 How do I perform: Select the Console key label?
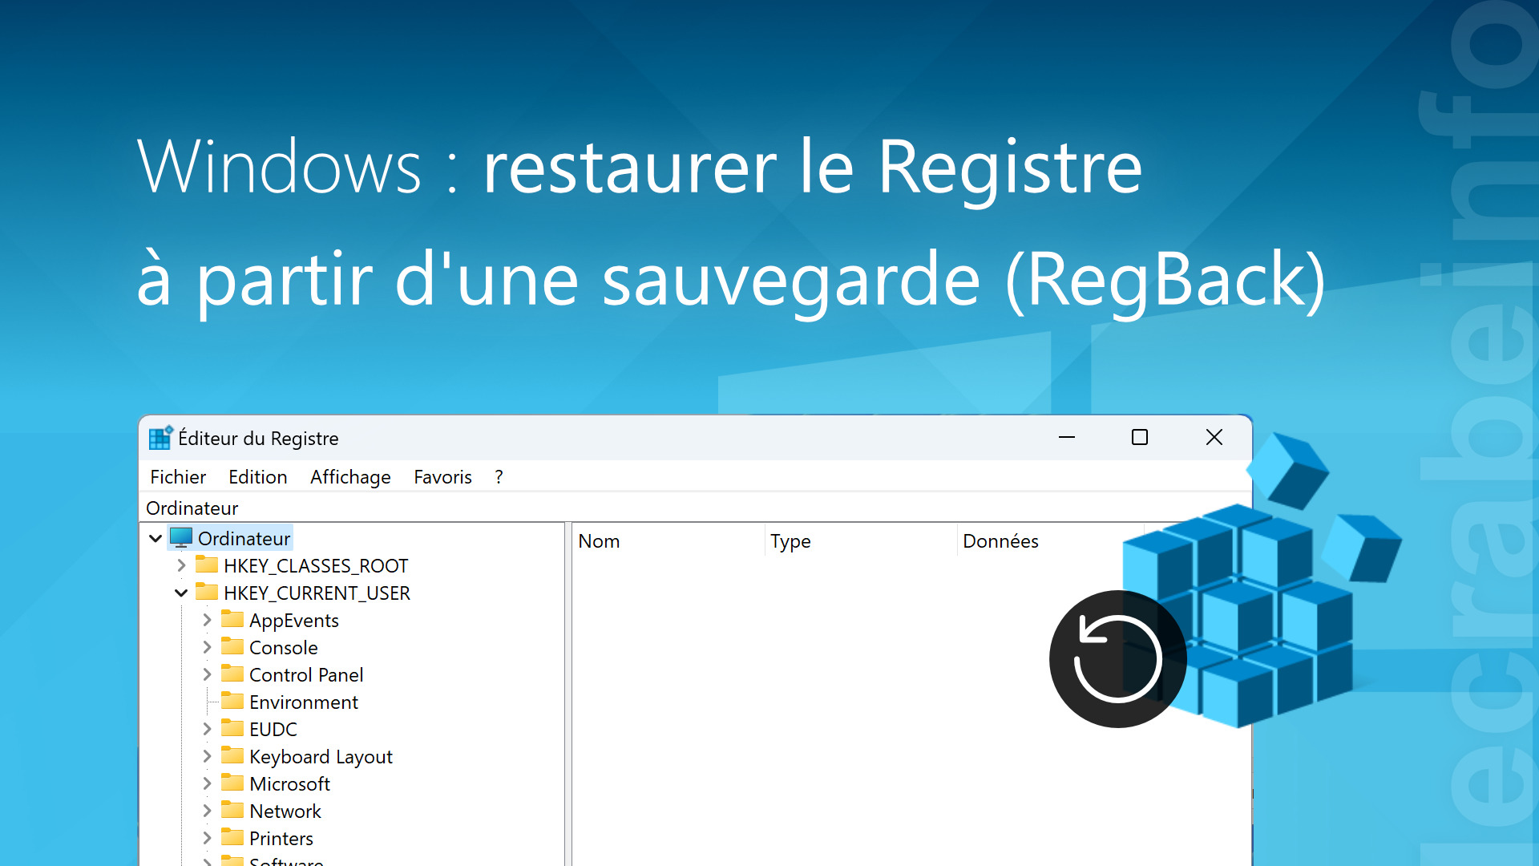pos(284,648)
